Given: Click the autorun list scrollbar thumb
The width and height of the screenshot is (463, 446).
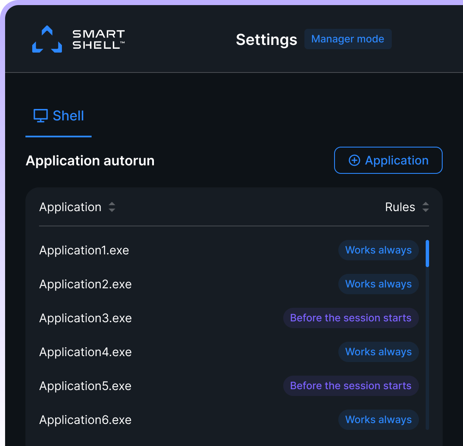Looking at the screenshot, I should tap(427, 254).
